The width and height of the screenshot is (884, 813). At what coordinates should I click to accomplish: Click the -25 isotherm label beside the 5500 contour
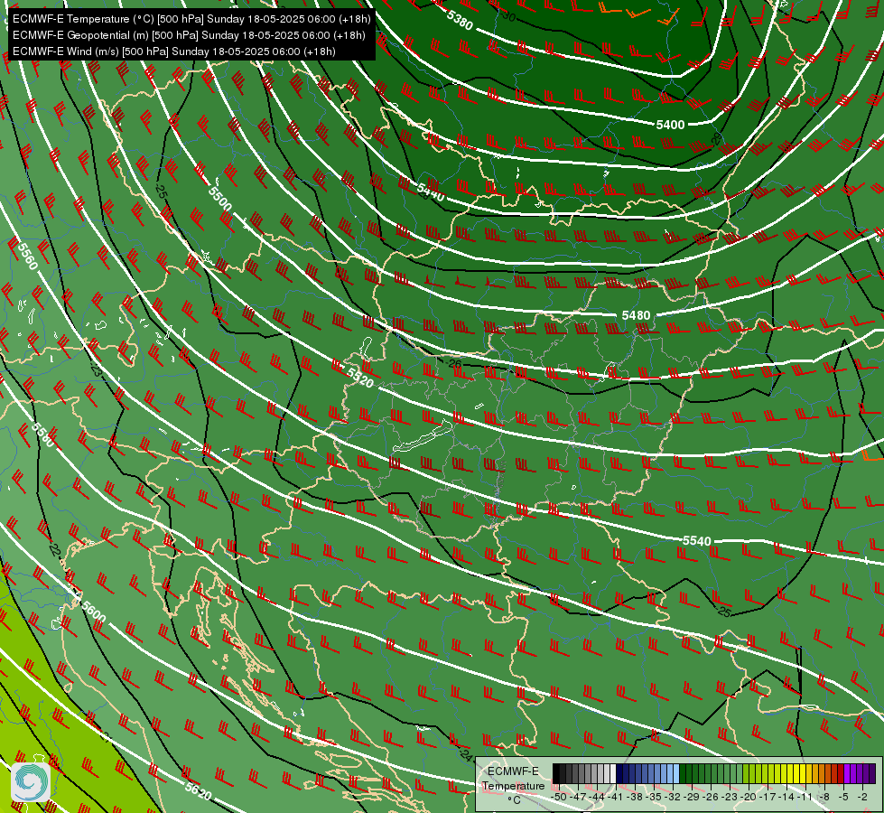click(162, 192)
